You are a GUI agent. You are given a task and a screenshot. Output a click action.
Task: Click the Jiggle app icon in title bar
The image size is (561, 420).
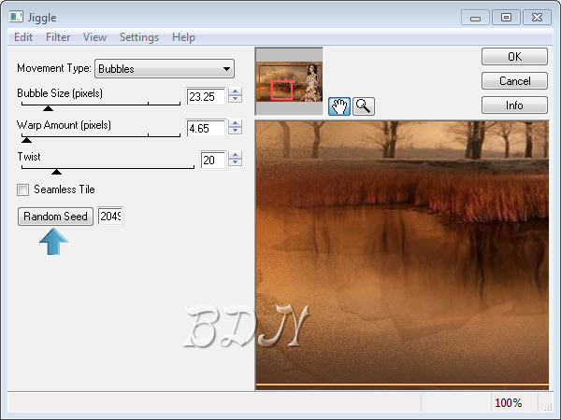point(16,17)
